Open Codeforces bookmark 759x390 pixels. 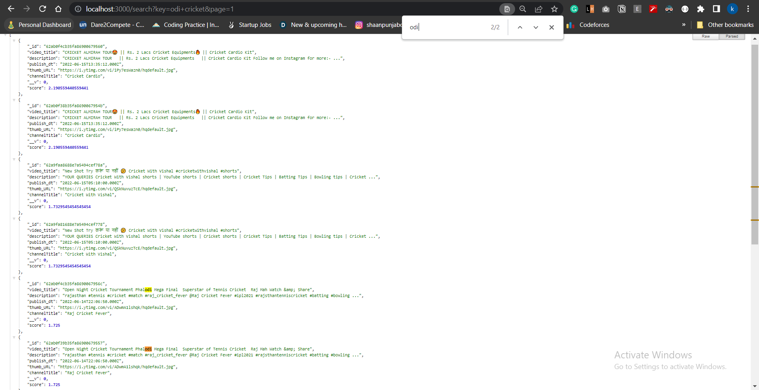click(x=588, y=25)
